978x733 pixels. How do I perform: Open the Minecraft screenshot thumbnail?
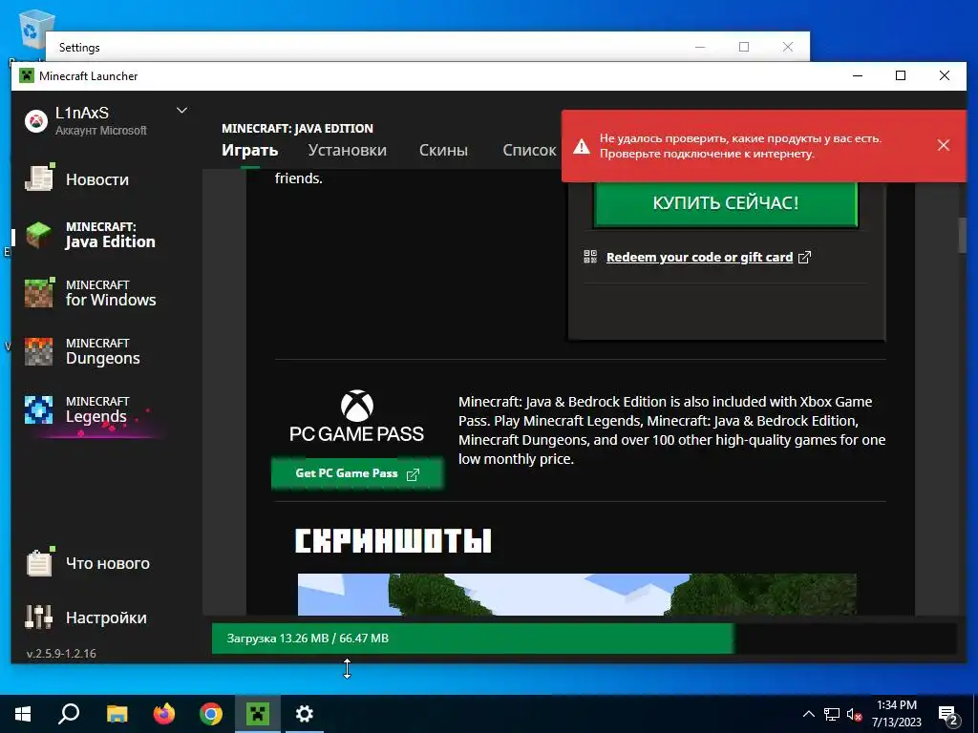click(577, 594)
